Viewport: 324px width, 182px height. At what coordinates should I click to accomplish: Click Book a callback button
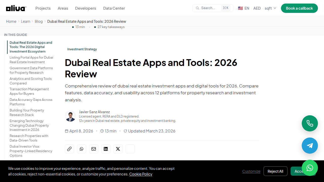[299, 8]
